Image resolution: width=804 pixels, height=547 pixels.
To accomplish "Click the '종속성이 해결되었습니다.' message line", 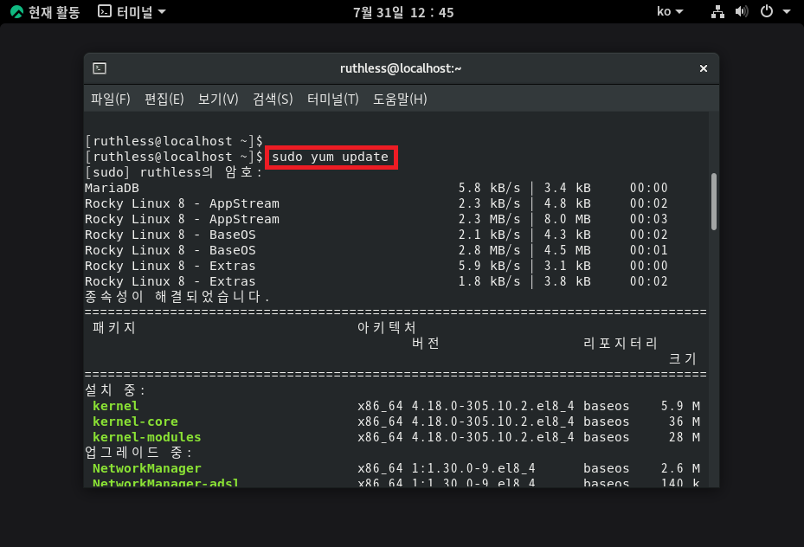I will [x=177, y=297].
